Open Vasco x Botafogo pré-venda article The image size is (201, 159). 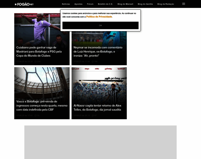click(x=42, y=105)
